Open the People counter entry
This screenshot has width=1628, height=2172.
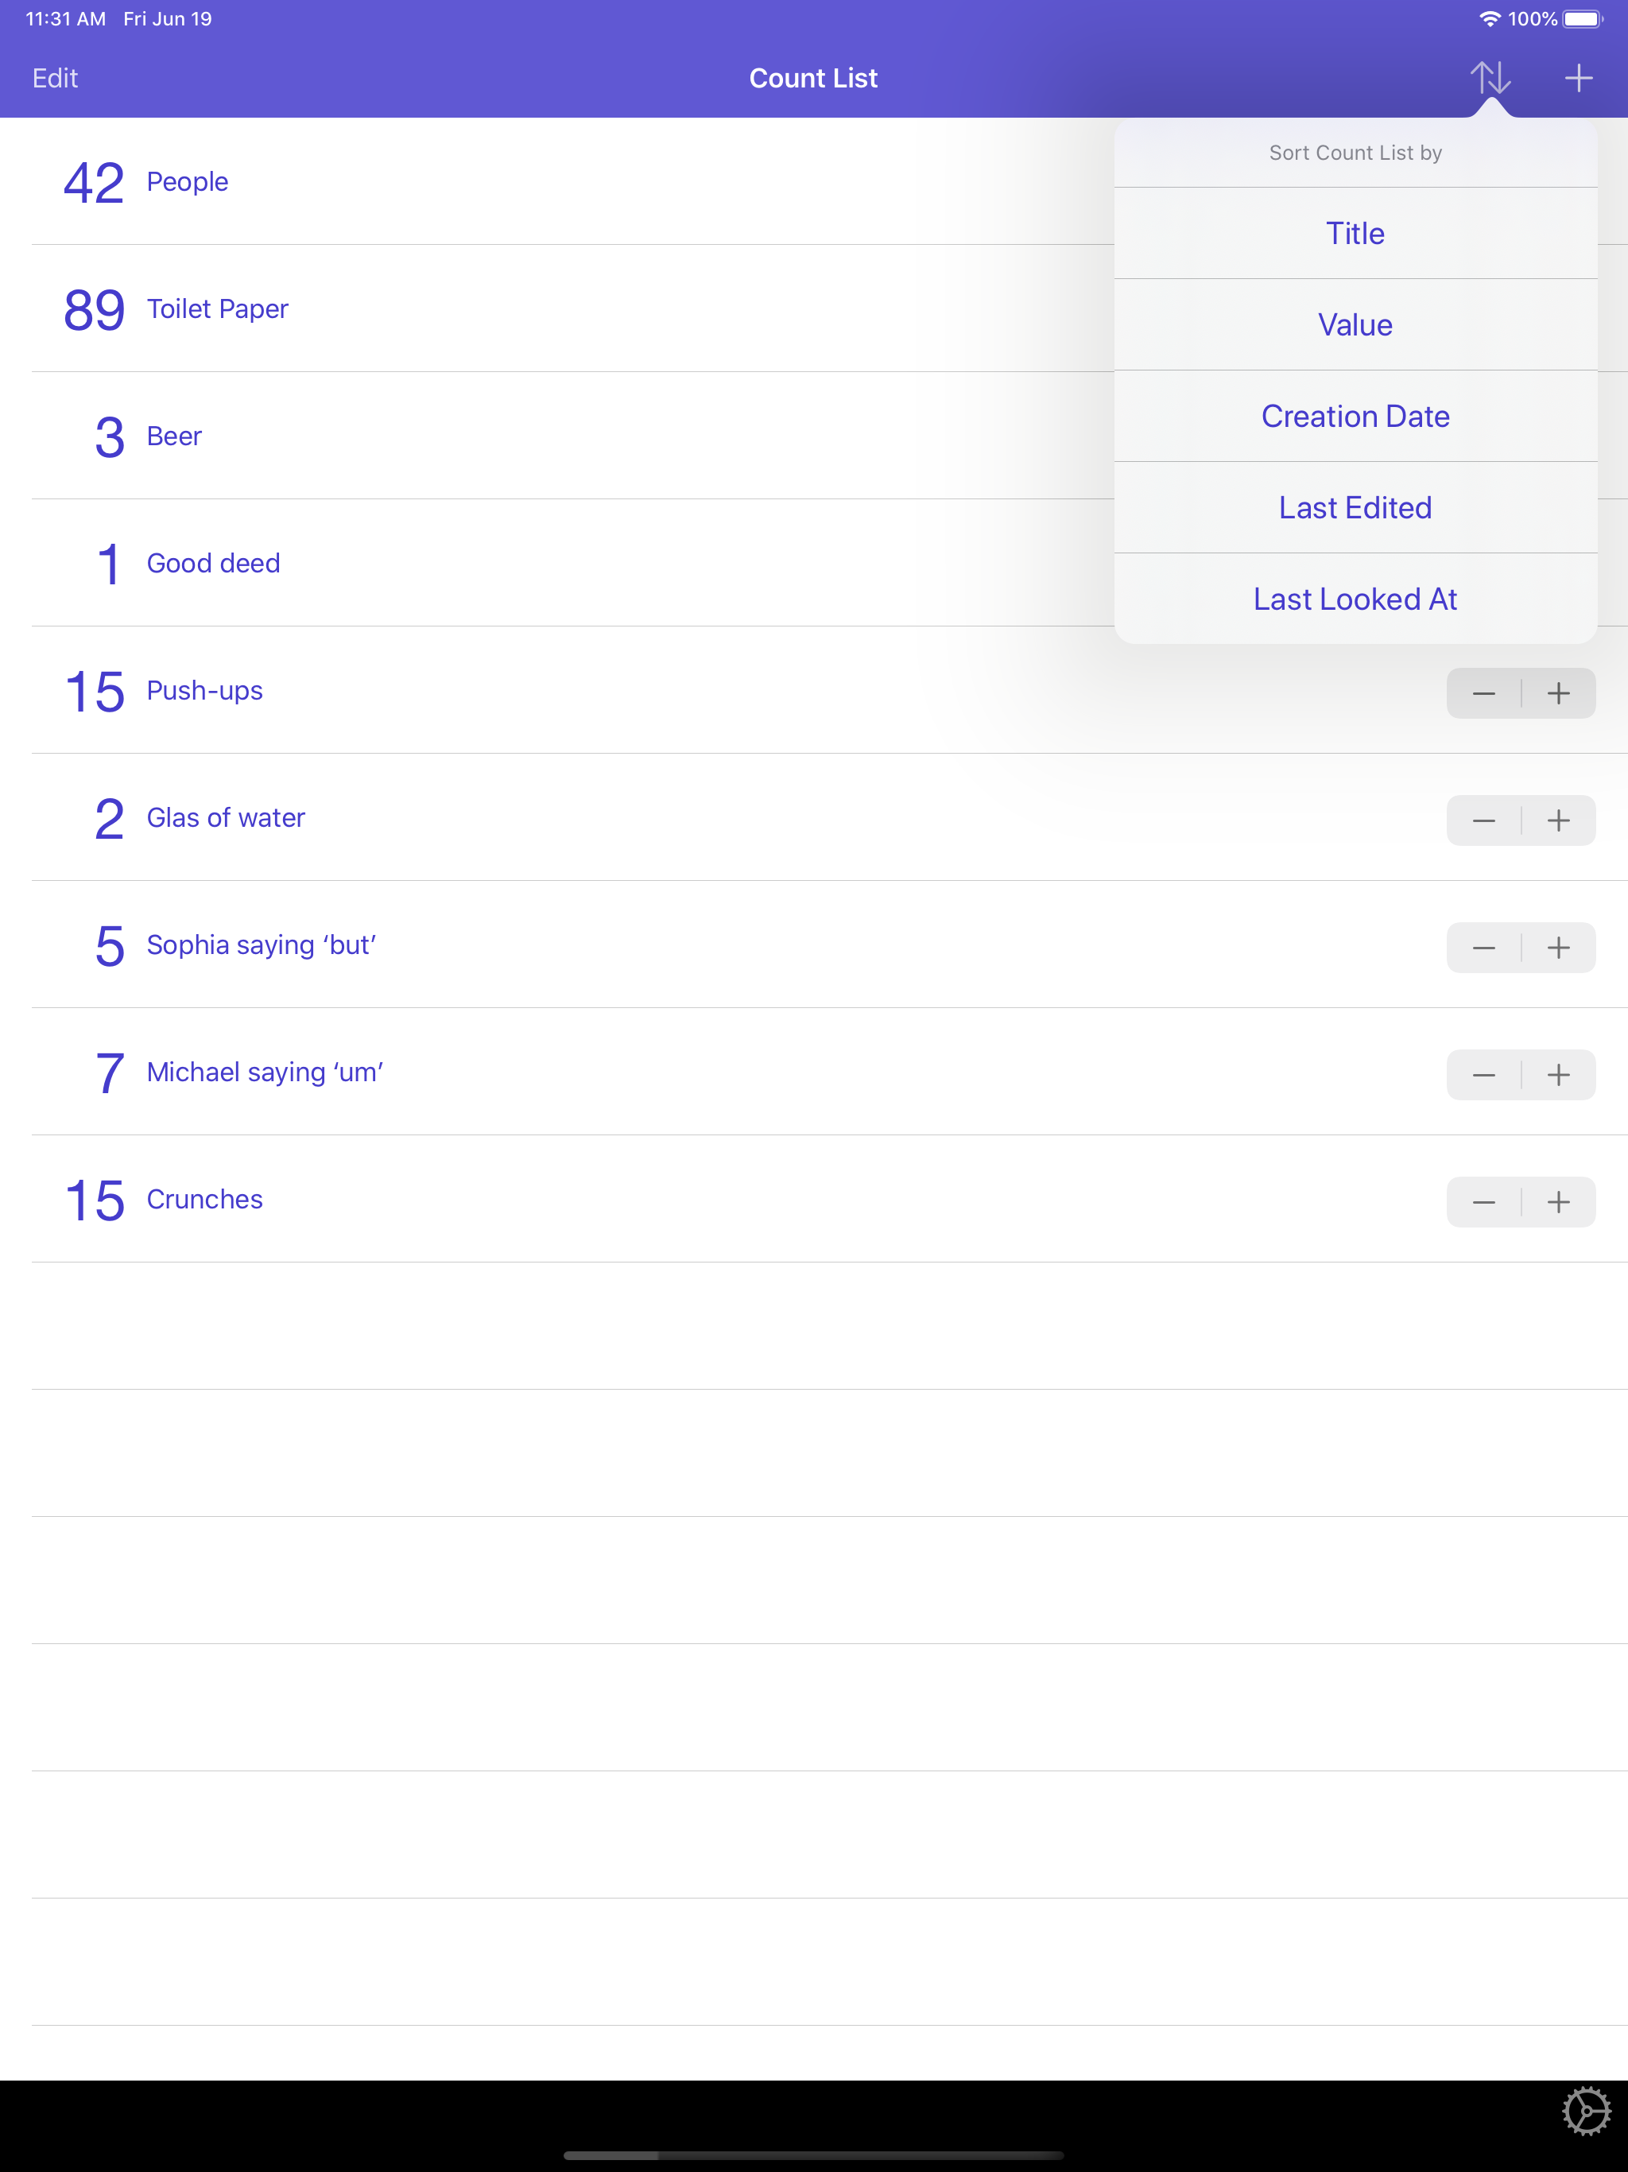[393, 181]
